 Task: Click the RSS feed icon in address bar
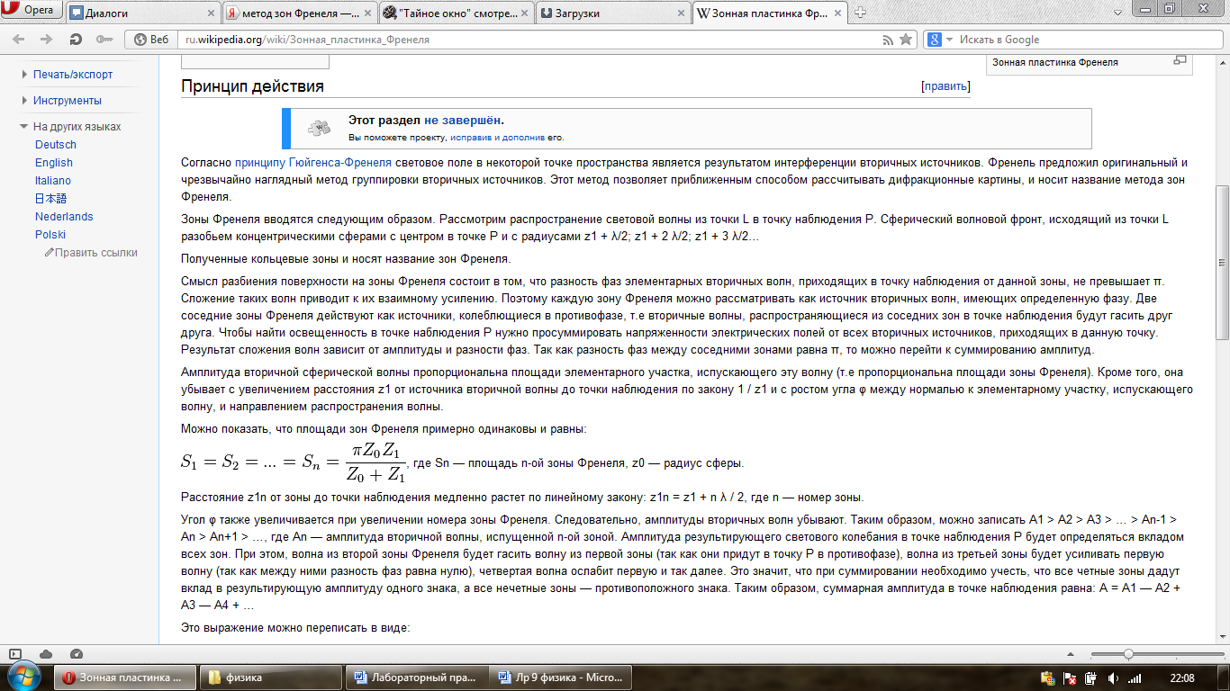coord(889,40)
